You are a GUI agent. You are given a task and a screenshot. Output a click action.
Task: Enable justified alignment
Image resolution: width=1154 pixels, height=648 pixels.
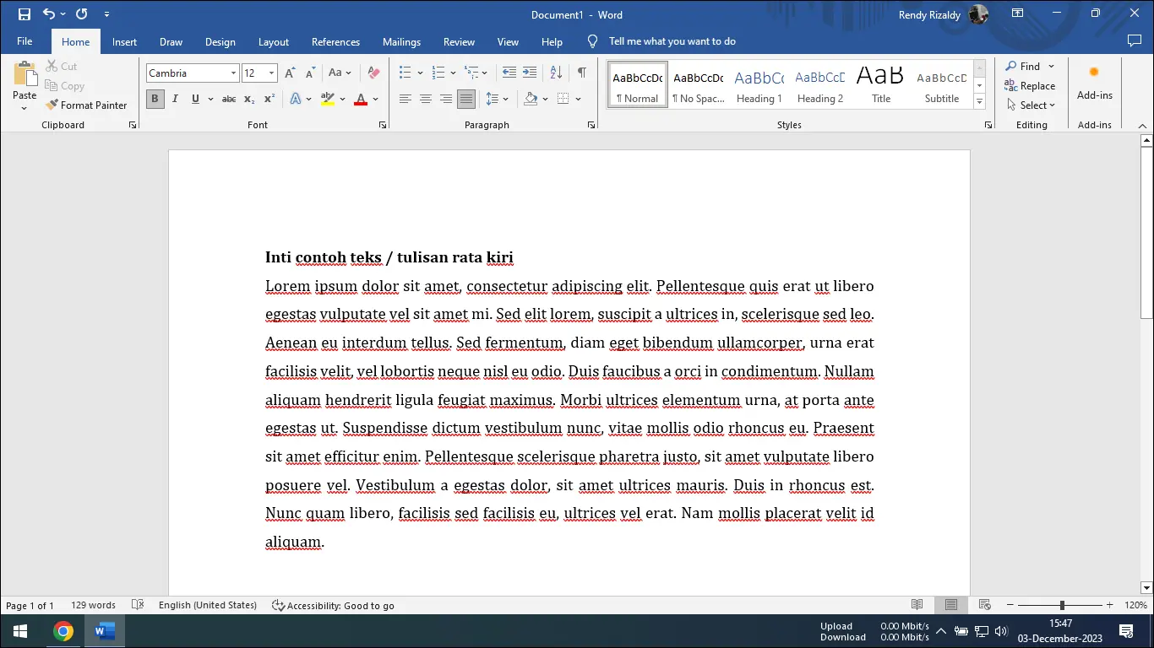coord(465,99)
